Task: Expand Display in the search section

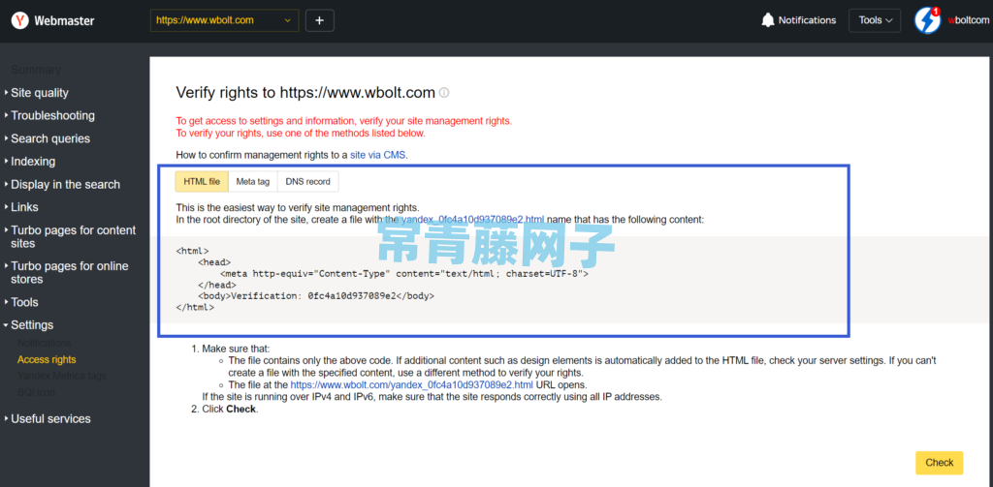Action: click(65, 185)
